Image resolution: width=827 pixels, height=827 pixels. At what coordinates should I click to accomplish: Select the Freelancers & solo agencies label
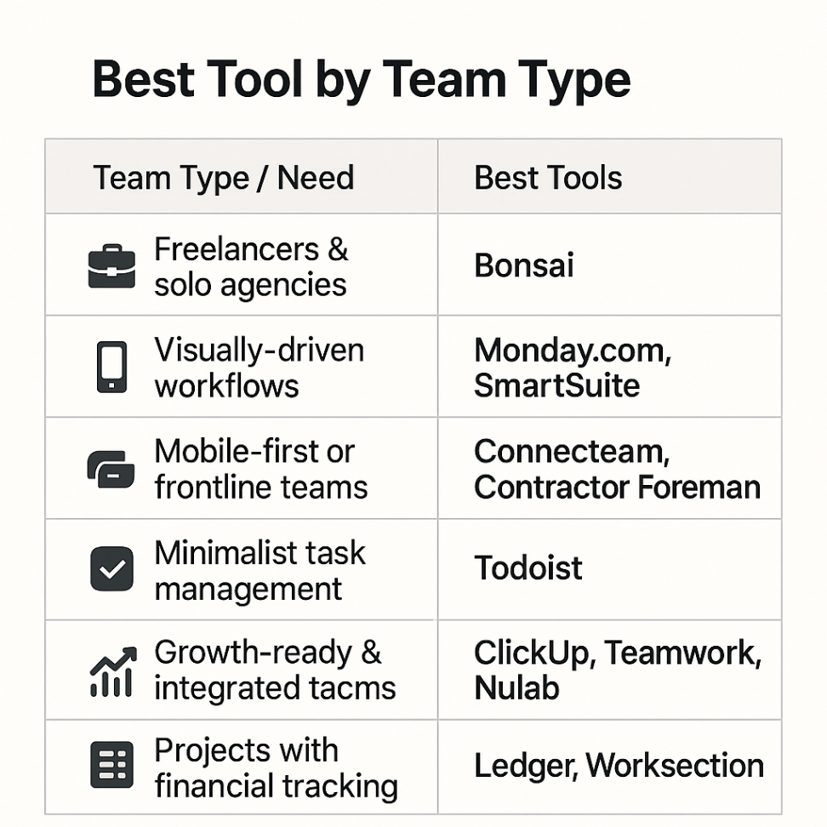pyautogui.click(x=251, y=266)
